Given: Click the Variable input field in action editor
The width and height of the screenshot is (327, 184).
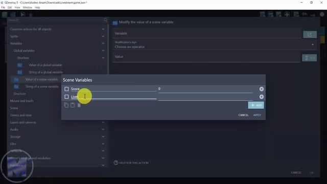Looking at the screenshot, I should [207, 34].
